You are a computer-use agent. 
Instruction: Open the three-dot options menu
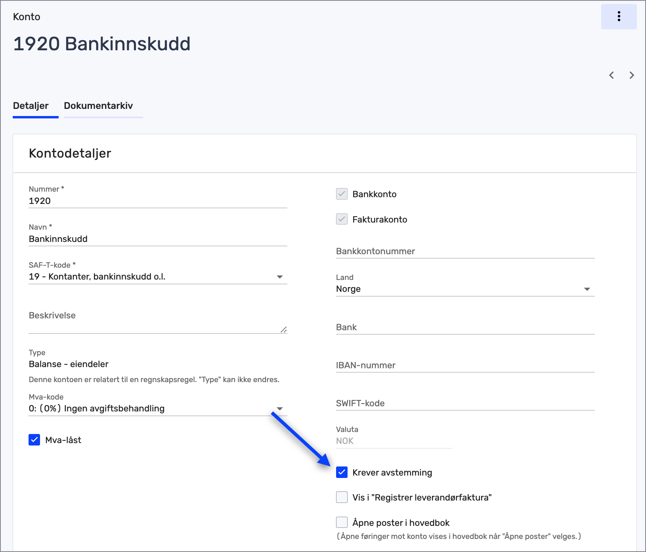tap(619, 17)
